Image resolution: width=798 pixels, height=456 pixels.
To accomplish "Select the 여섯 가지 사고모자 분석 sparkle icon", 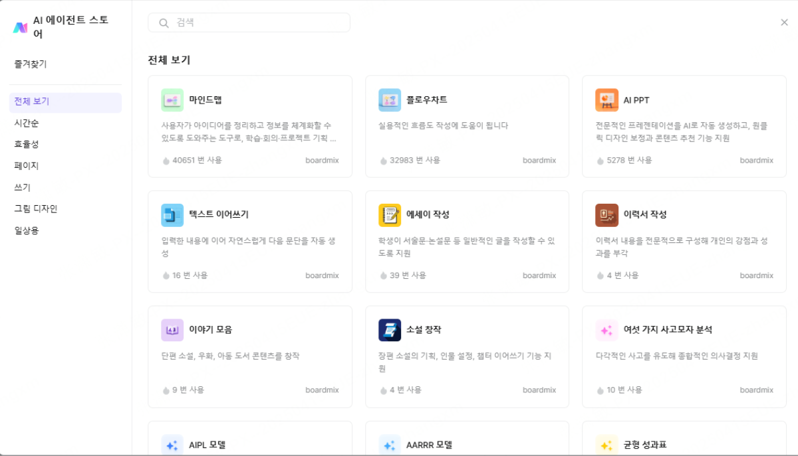I will click(x=606, y=329).
